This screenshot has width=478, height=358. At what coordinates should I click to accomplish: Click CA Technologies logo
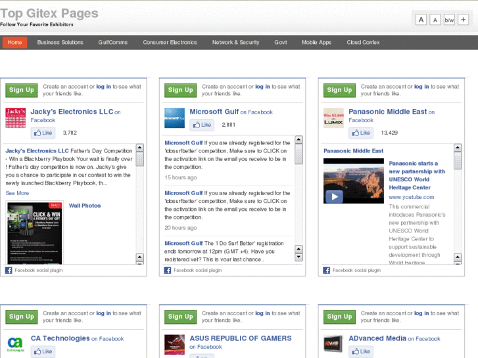tap(16, 345)
